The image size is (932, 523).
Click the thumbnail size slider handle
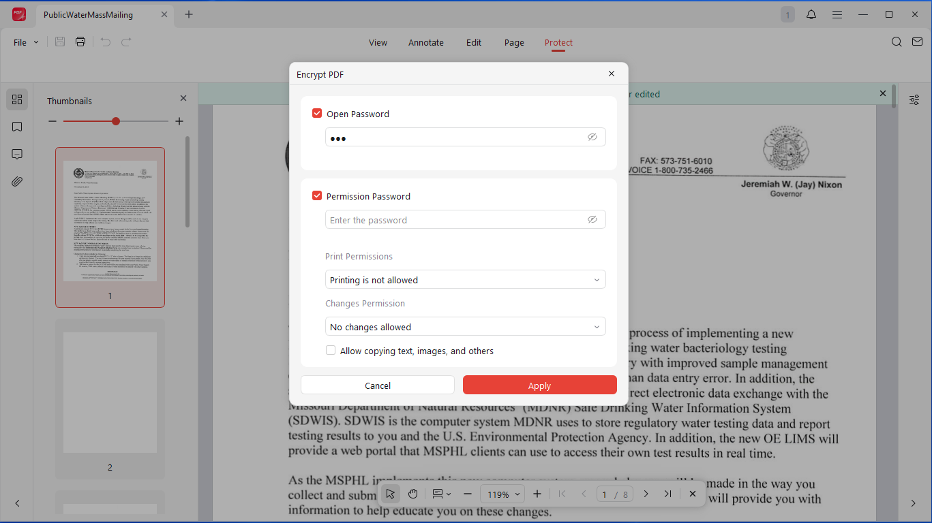coord(116,121)
